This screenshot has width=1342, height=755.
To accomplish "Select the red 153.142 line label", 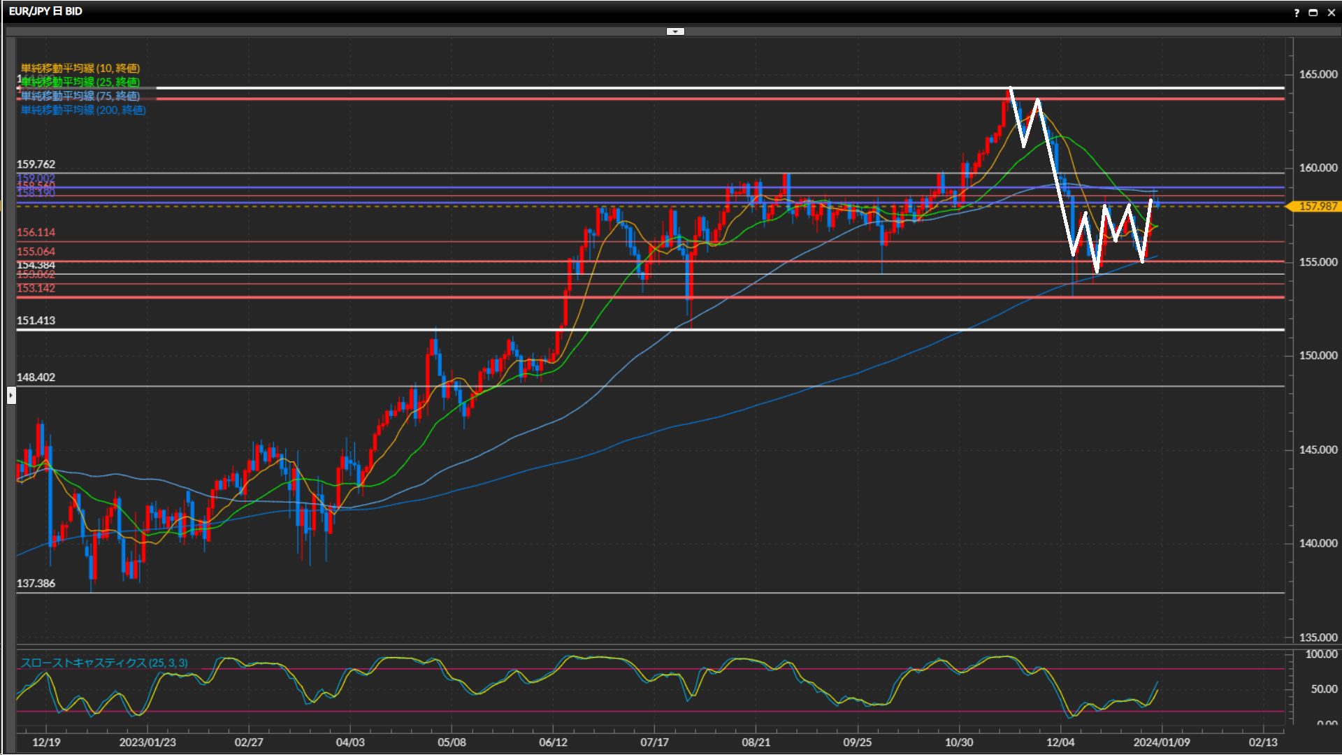I will [x=36, y=289].
